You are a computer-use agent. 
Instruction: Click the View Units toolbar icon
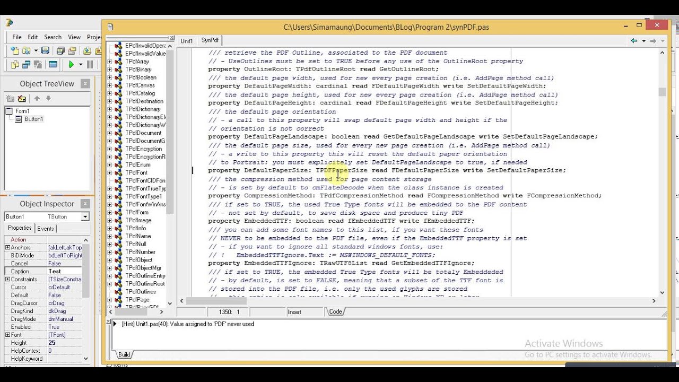click(14, 65)
